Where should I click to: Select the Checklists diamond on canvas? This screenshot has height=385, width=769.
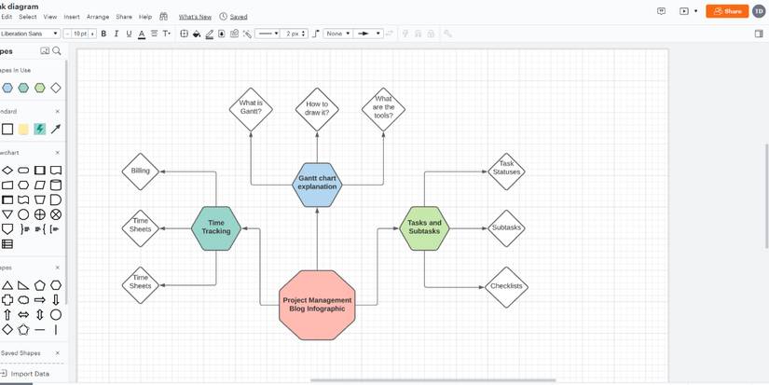[507, 287]
